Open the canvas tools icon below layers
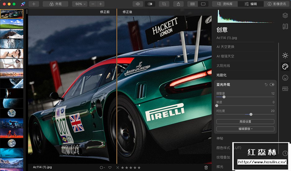The height and width of the screenshot is (171, 291). (285, 26)
